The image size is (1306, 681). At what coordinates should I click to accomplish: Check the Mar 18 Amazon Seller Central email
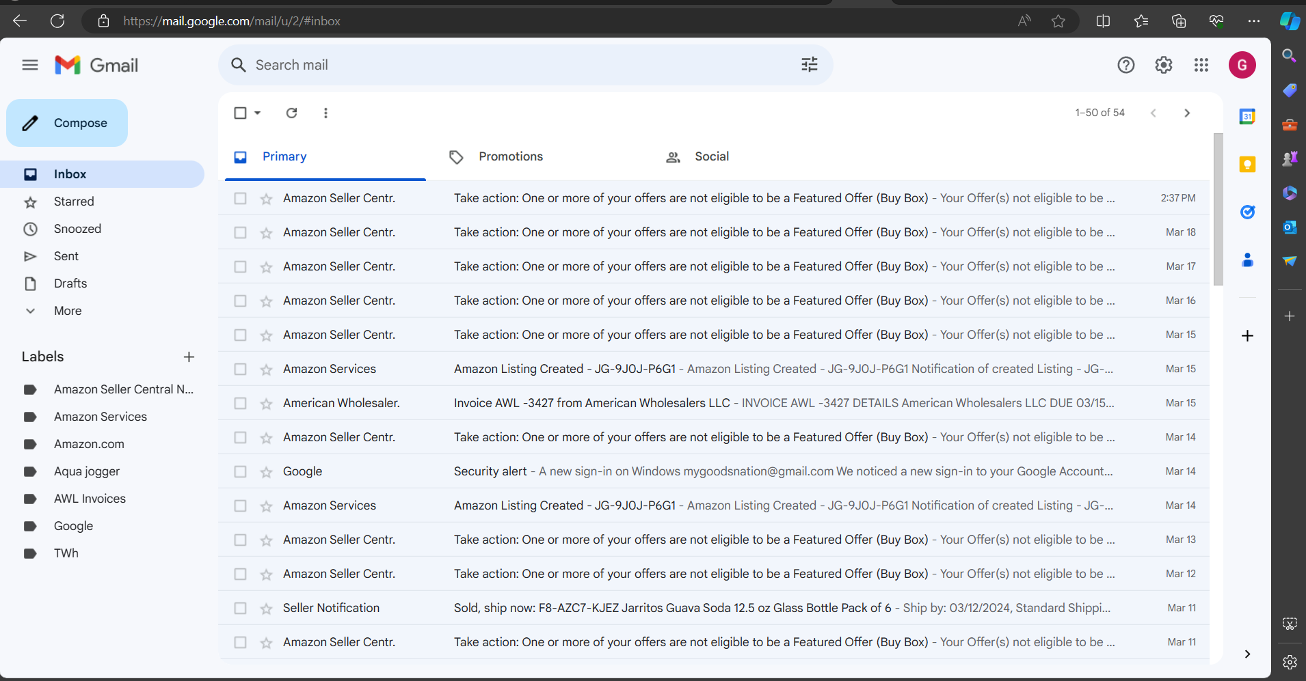pyautogui.click(x=240, y=232)
